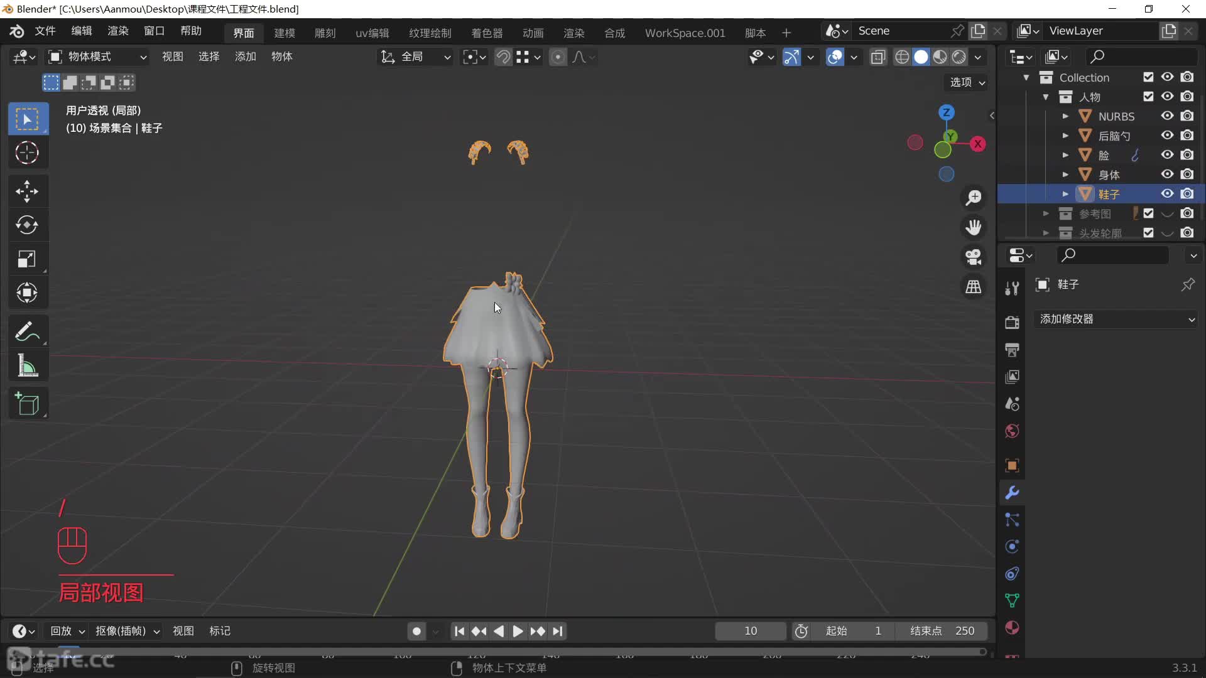The width and height of the screenshot is (1206, 678).
Task: Uncheck the Collection exclude checkbox
Action: (1148, 77)
